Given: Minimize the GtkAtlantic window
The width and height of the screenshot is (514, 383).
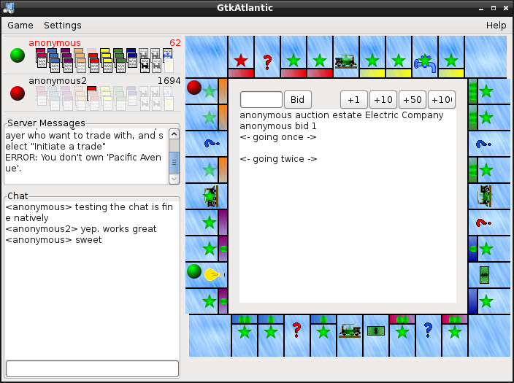Looking at the screenshot, I should coord(481,8).
